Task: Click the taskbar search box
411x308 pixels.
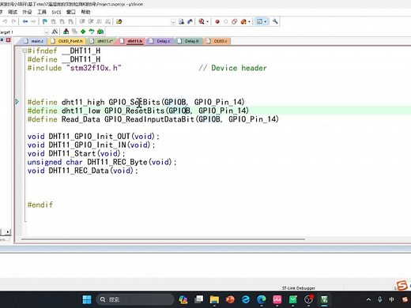Action: 135,299
